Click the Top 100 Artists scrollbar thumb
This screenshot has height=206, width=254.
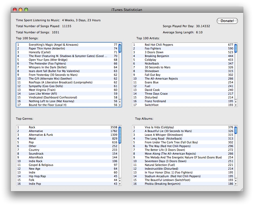[x=236, y=48]
